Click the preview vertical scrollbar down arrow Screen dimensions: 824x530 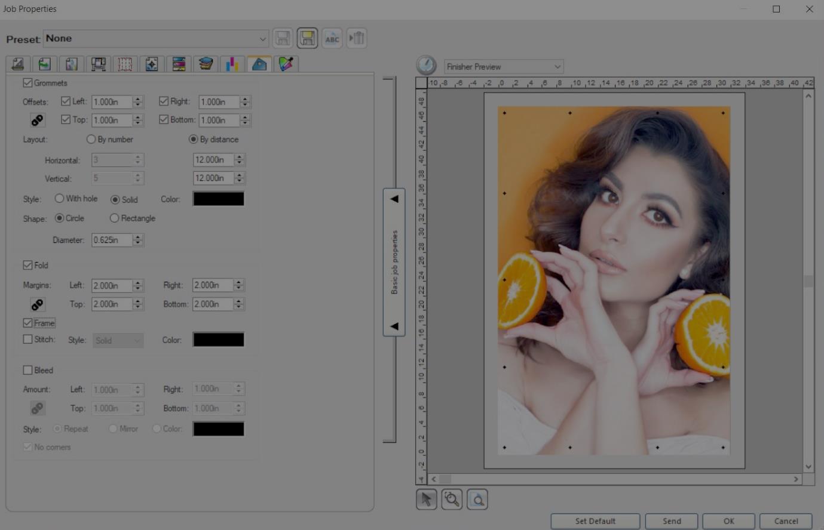click(x=808, y=467)
